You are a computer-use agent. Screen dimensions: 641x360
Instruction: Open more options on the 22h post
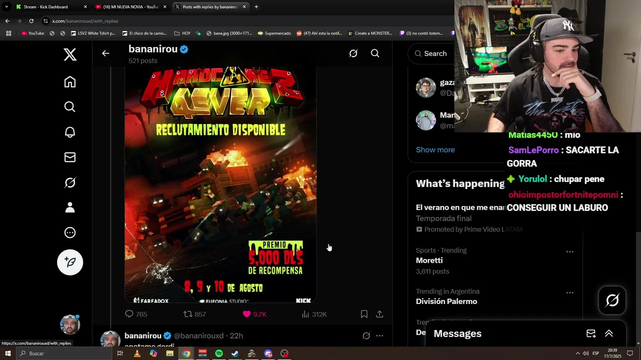pyautogui.click(x=380, y=336)
